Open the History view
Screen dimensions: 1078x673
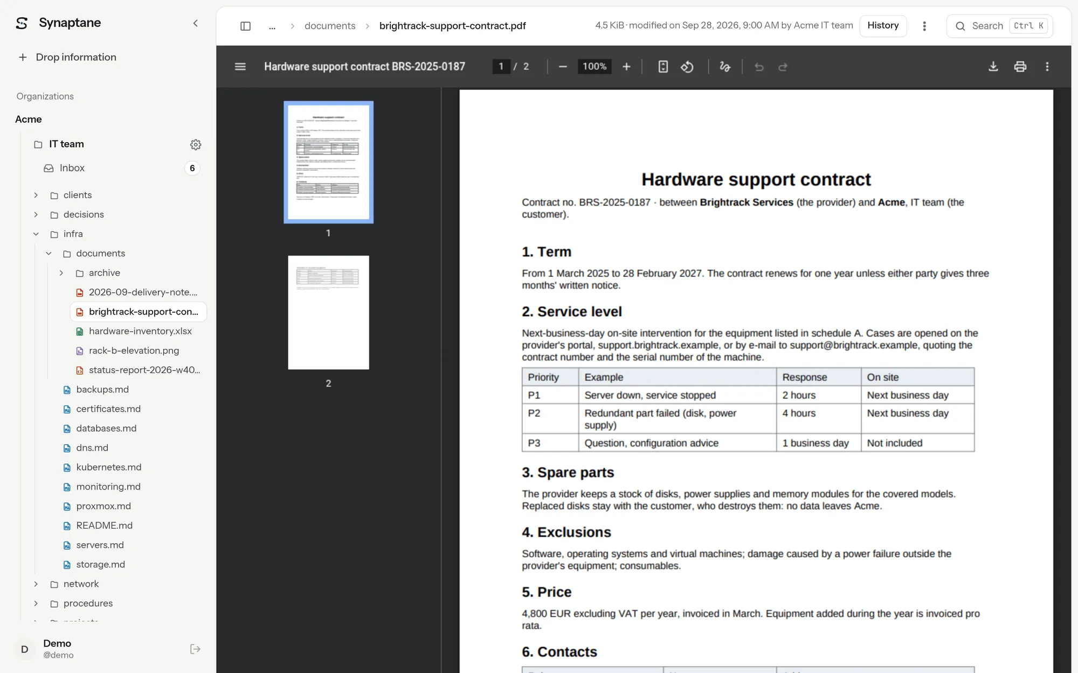(883, 25)
